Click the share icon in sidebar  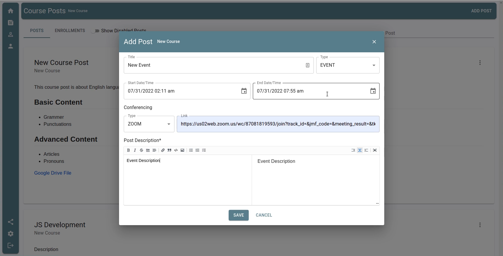(11, 222)
